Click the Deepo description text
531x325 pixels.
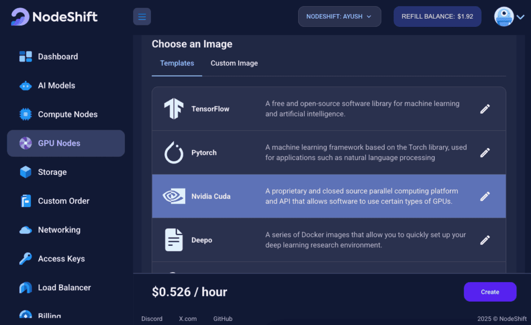pyautogui.click(x=366, y=240)
